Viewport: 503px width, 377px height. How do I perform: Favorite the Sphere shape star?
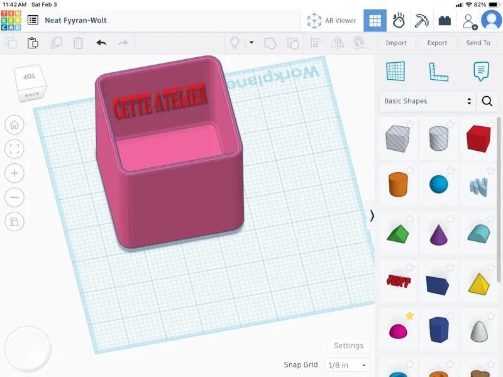(450, 170)
